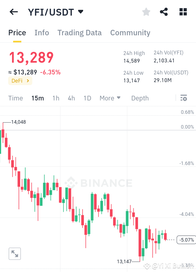This screenshot has height=272, width=196.
Task: Expand the More timeframe options
Action: 110,98
